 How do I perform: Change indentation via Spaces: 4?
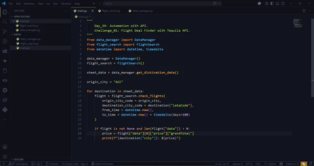[237, 164]
